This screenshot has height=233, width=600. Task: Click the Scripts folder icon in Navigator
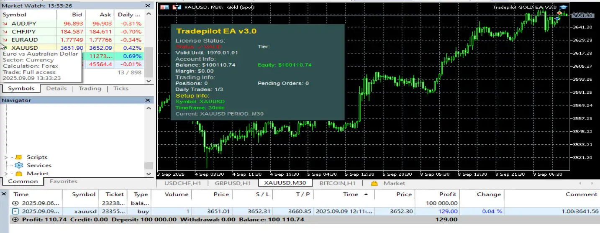[x=18, y=157]
